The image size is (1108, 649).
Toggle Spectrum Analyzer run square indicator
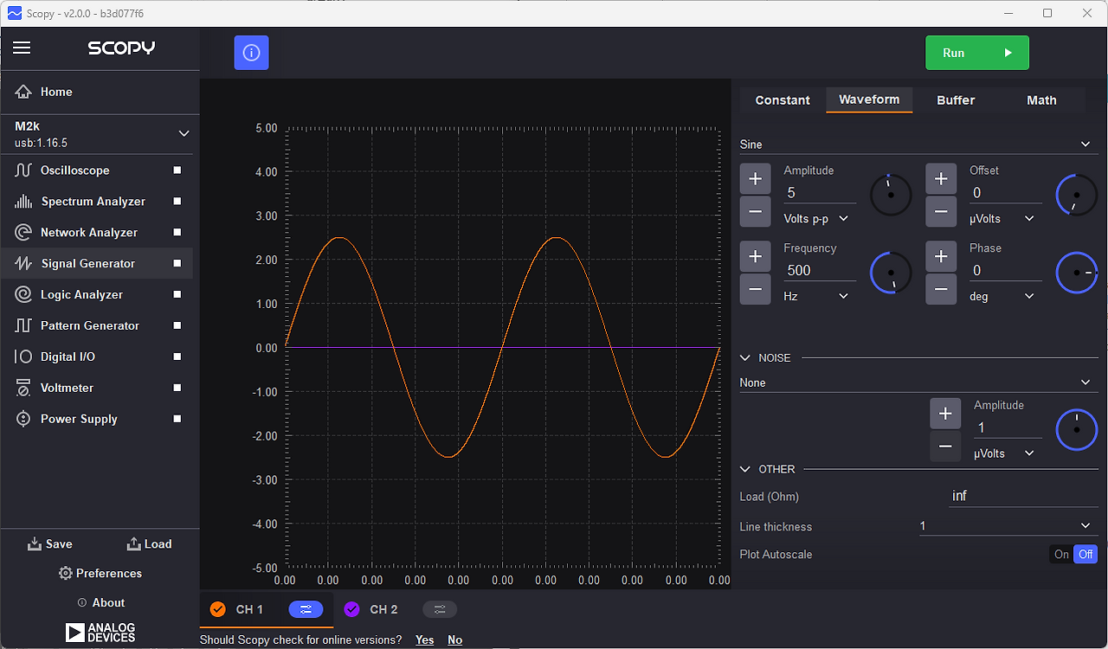click(x=177, y=202)
